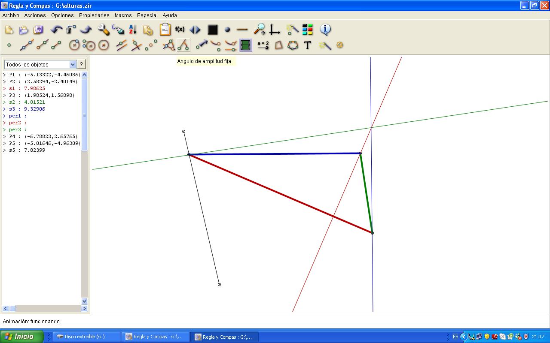The width and height of the screenshot is (550, 343).
Task: Toggle the coordinate axes grid icon
Action: 274,30
